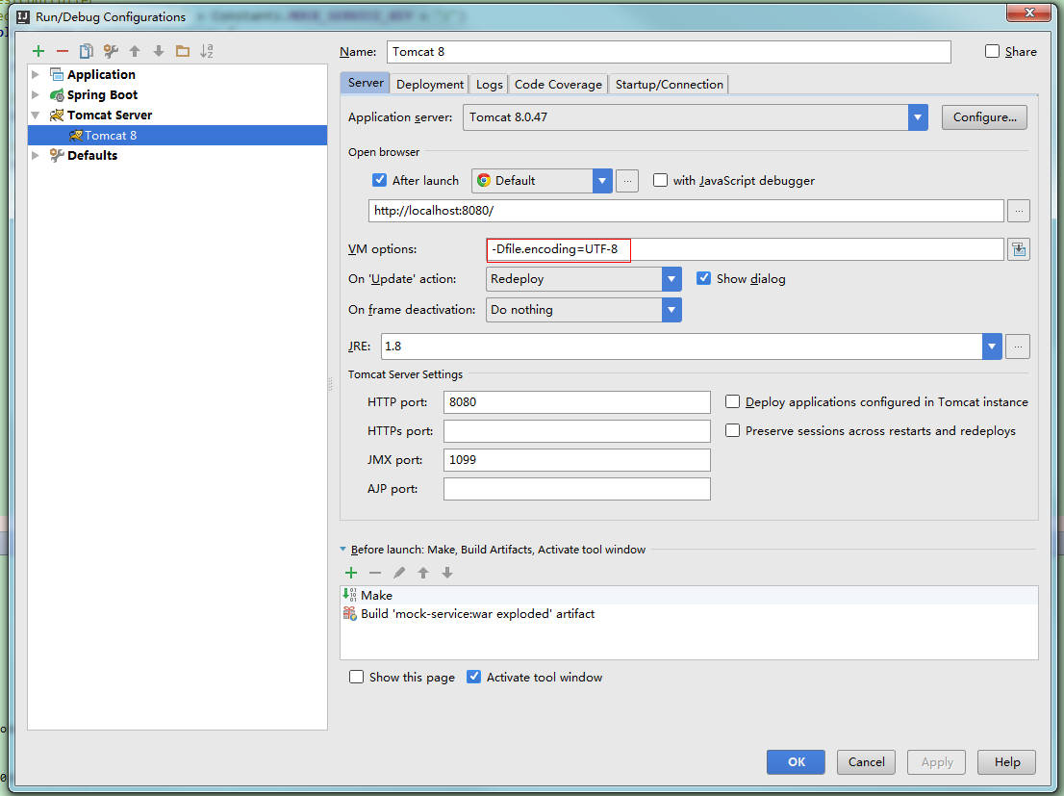This screenshot has width=1064, height=796.
Task: Click the AJP port field
Action: (577, 489)
